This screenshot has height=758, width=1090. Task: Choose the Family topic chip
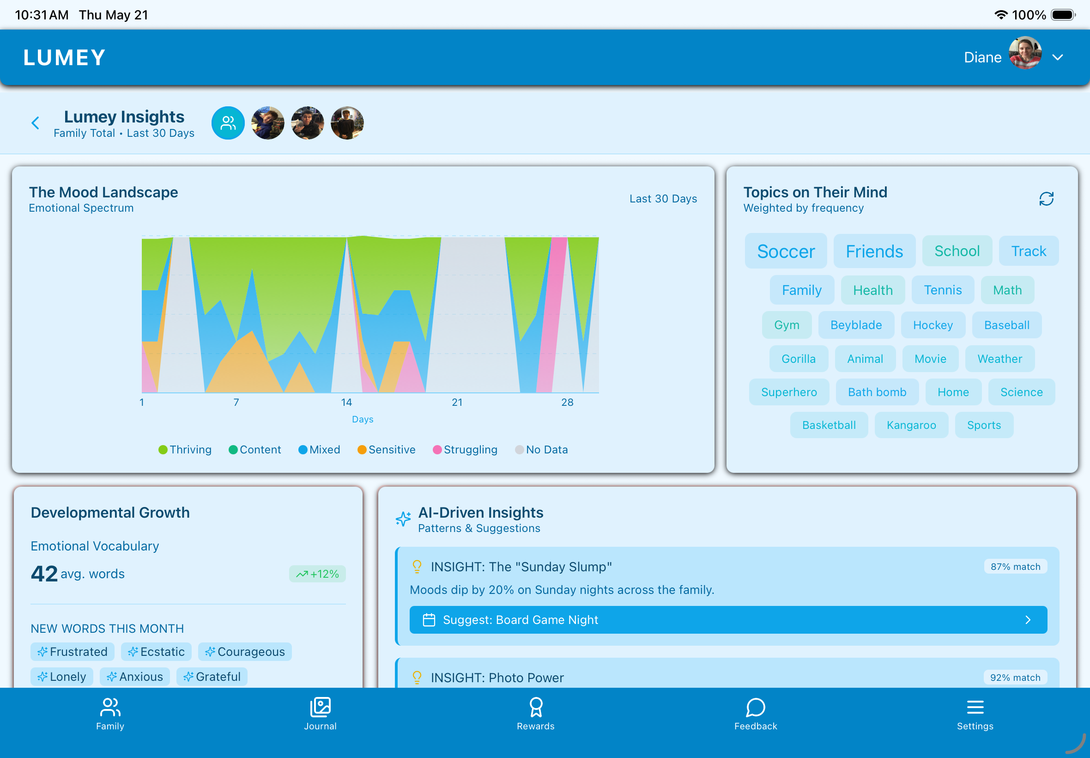coord(801,290)
